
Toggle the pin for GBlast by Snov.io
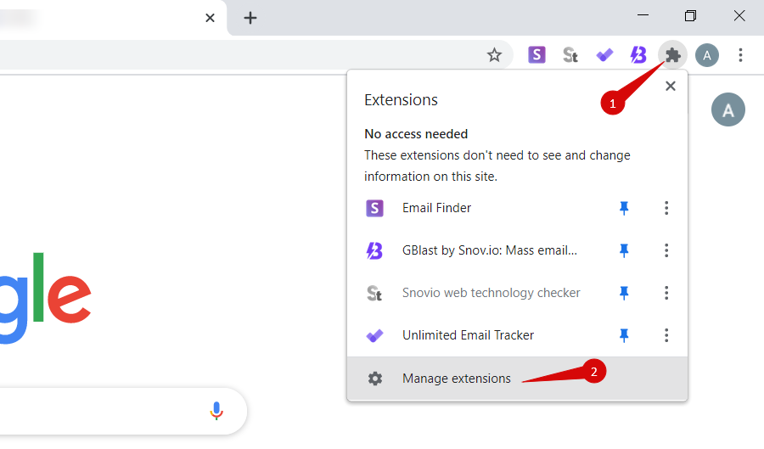[x=624, y=250]
